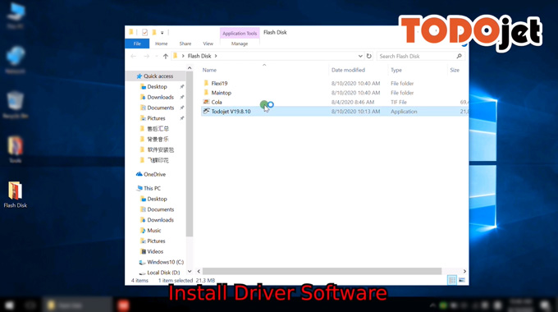
Task: Click the refresh icon beside the address bar
Action: [369, 56]
